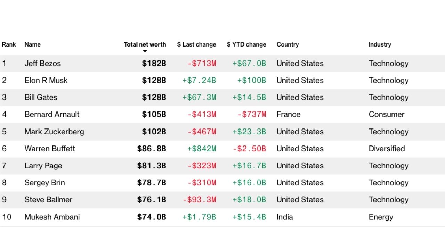Click the Name column header
This screenshot has height=250, width=445.
coord(32,44)
